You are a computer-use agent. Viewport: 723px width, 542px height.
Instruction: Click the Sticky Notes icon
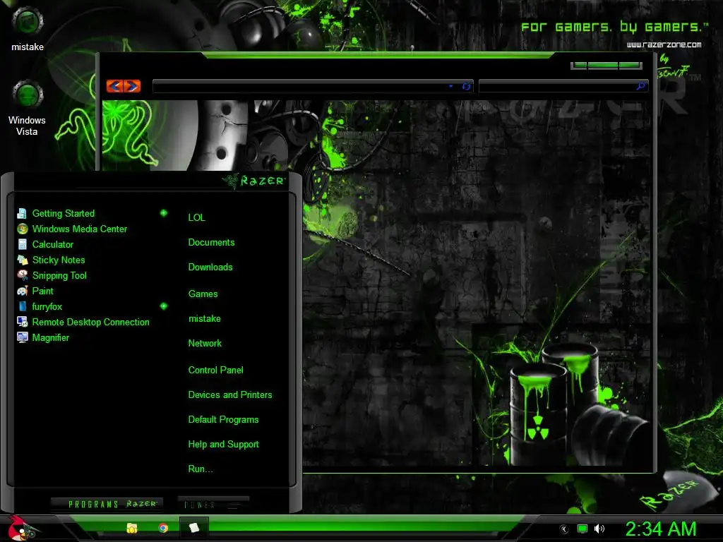(22, 260)
